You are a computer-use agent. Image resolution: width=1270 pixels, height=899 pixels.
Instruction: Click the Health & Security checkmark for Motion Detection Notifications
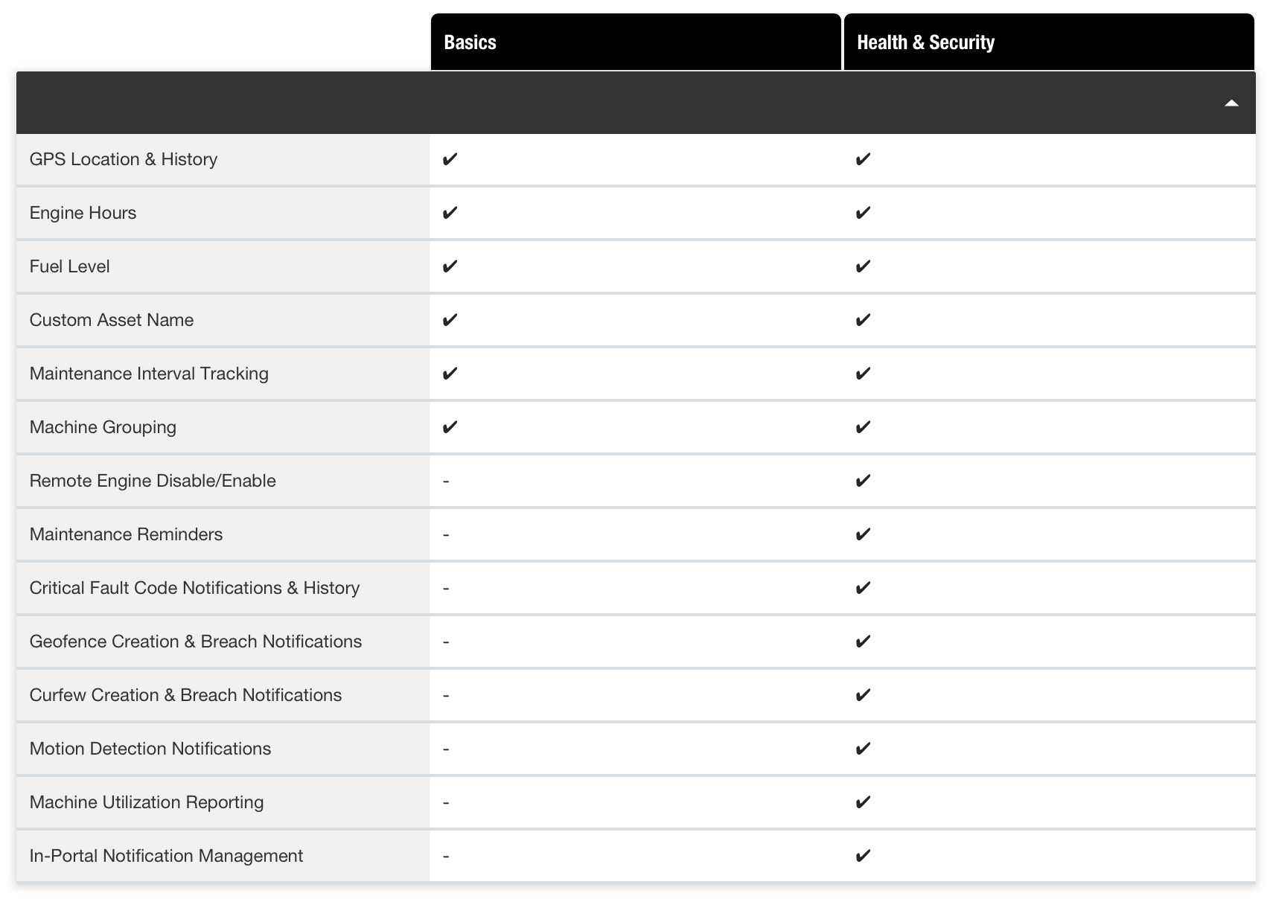(863, 749)
